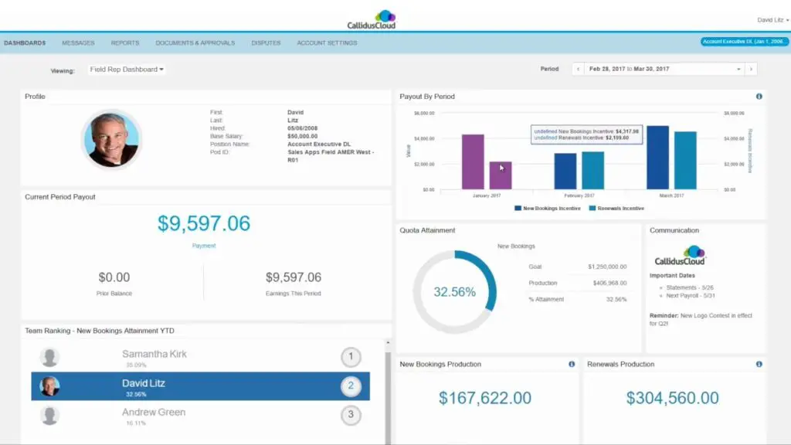
Task: Switch to the Reports tab
Action: pyautogui.click(x=125, y=43)
